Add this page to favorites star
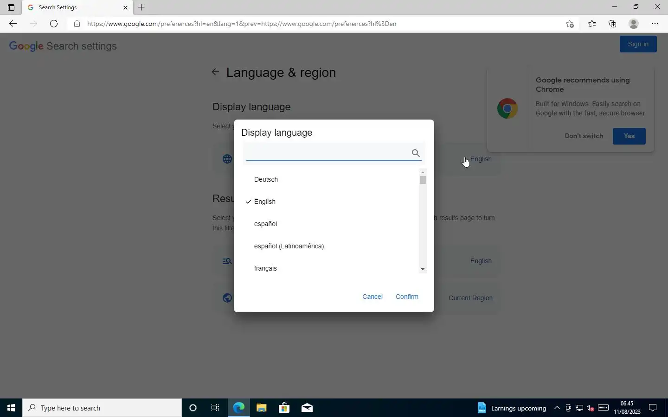 570,24
